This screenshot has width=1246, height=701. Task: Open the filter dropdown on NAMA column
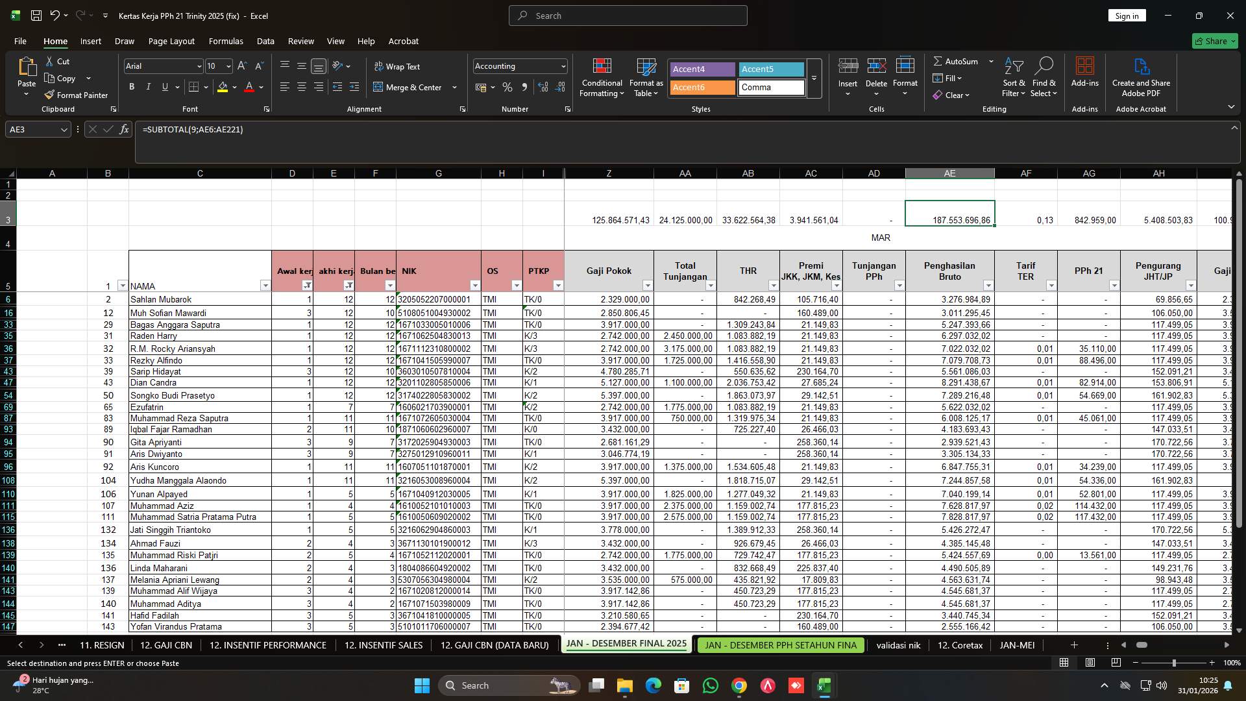pyautogui.click(x=265, y=286)
